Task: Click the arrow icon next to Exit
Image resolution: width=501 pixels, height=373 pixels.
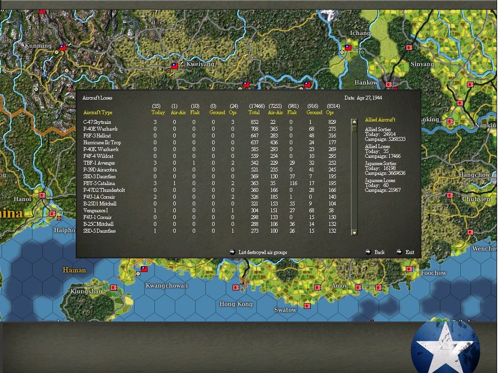Action: click(x=399, y=252)
